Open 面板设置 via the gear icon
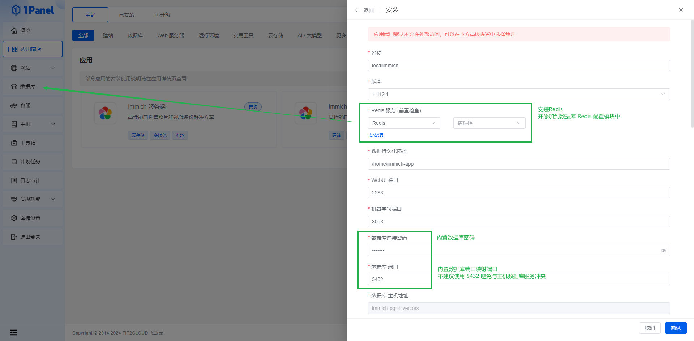This screenshot has height=341, width=694. pyautogui.click(x=14, y=218)
